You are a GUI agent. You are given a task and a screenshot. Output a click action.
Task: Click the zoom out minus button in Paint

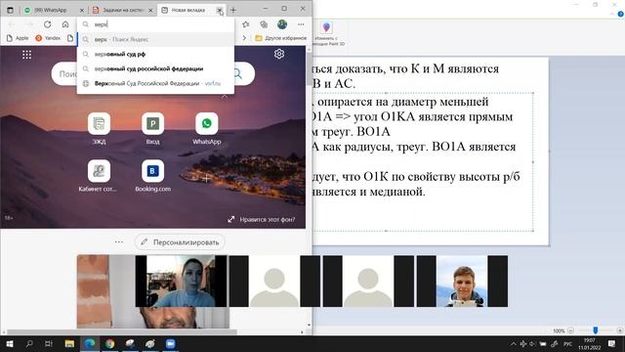pos(570,330)
